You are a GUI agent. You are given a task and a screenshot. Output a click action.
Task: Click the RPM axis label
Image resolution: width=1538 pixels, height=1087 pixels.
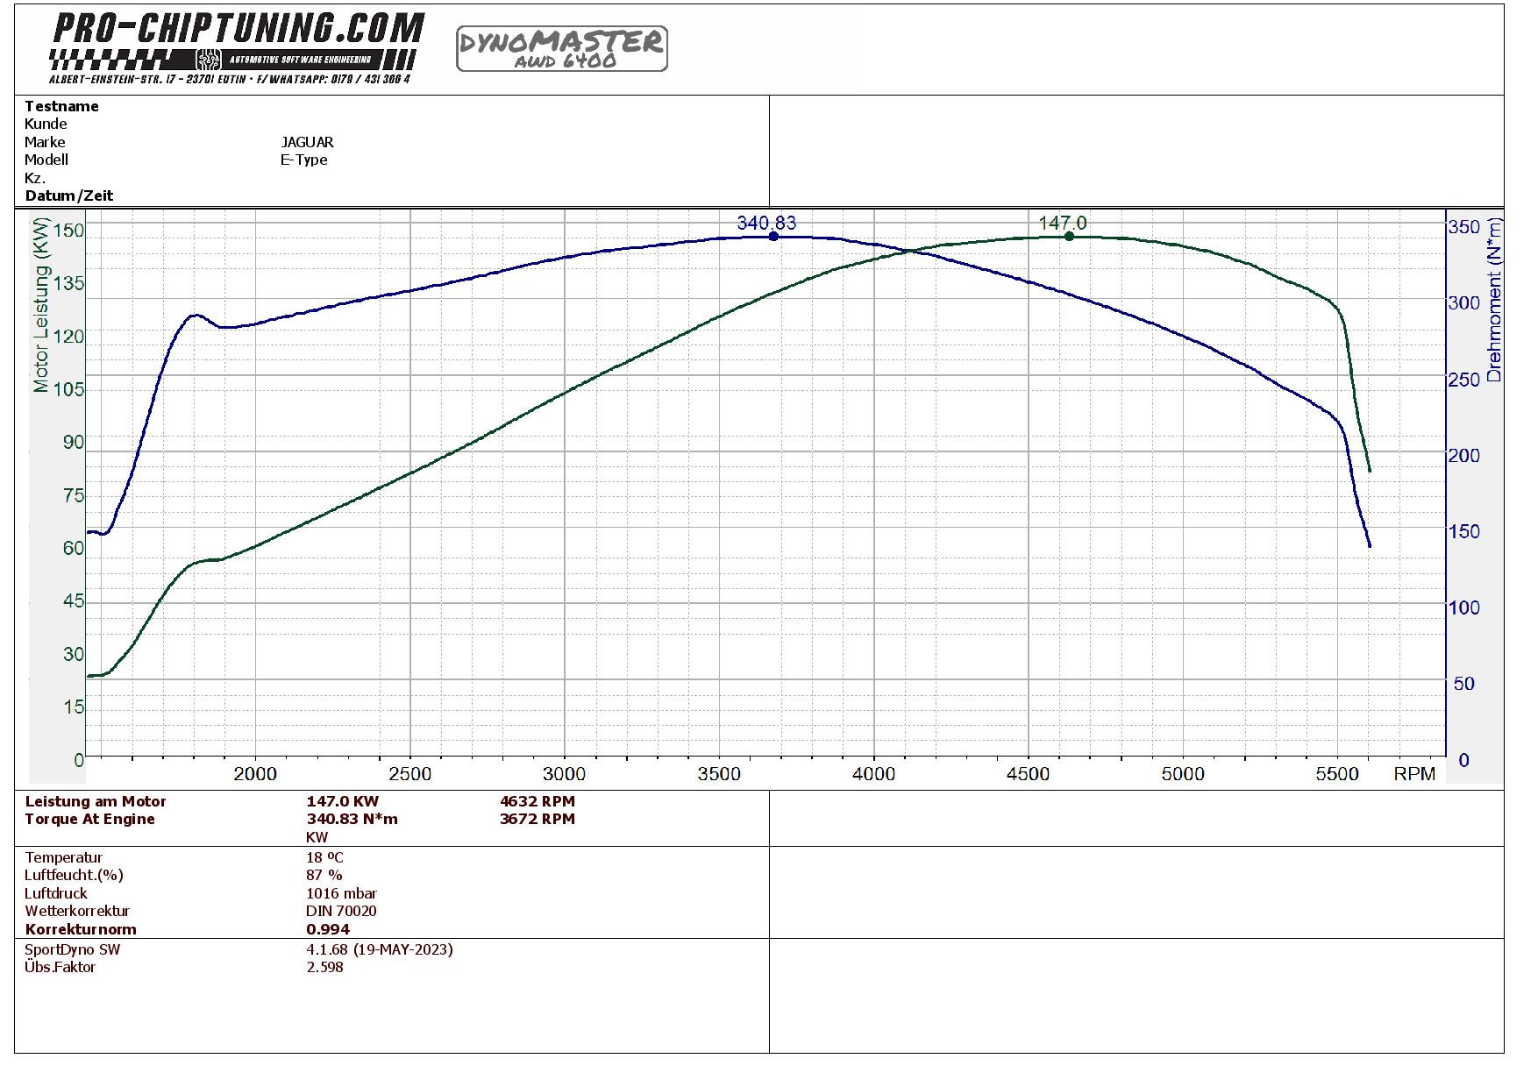1414,774
